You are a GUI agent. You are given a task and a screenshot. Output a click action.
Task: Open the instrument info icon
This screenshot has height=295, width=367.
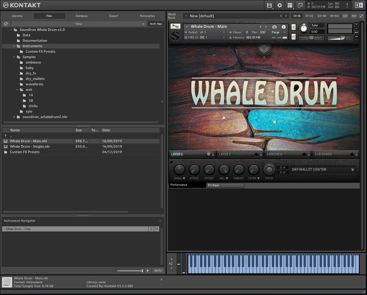pos(284,27)
